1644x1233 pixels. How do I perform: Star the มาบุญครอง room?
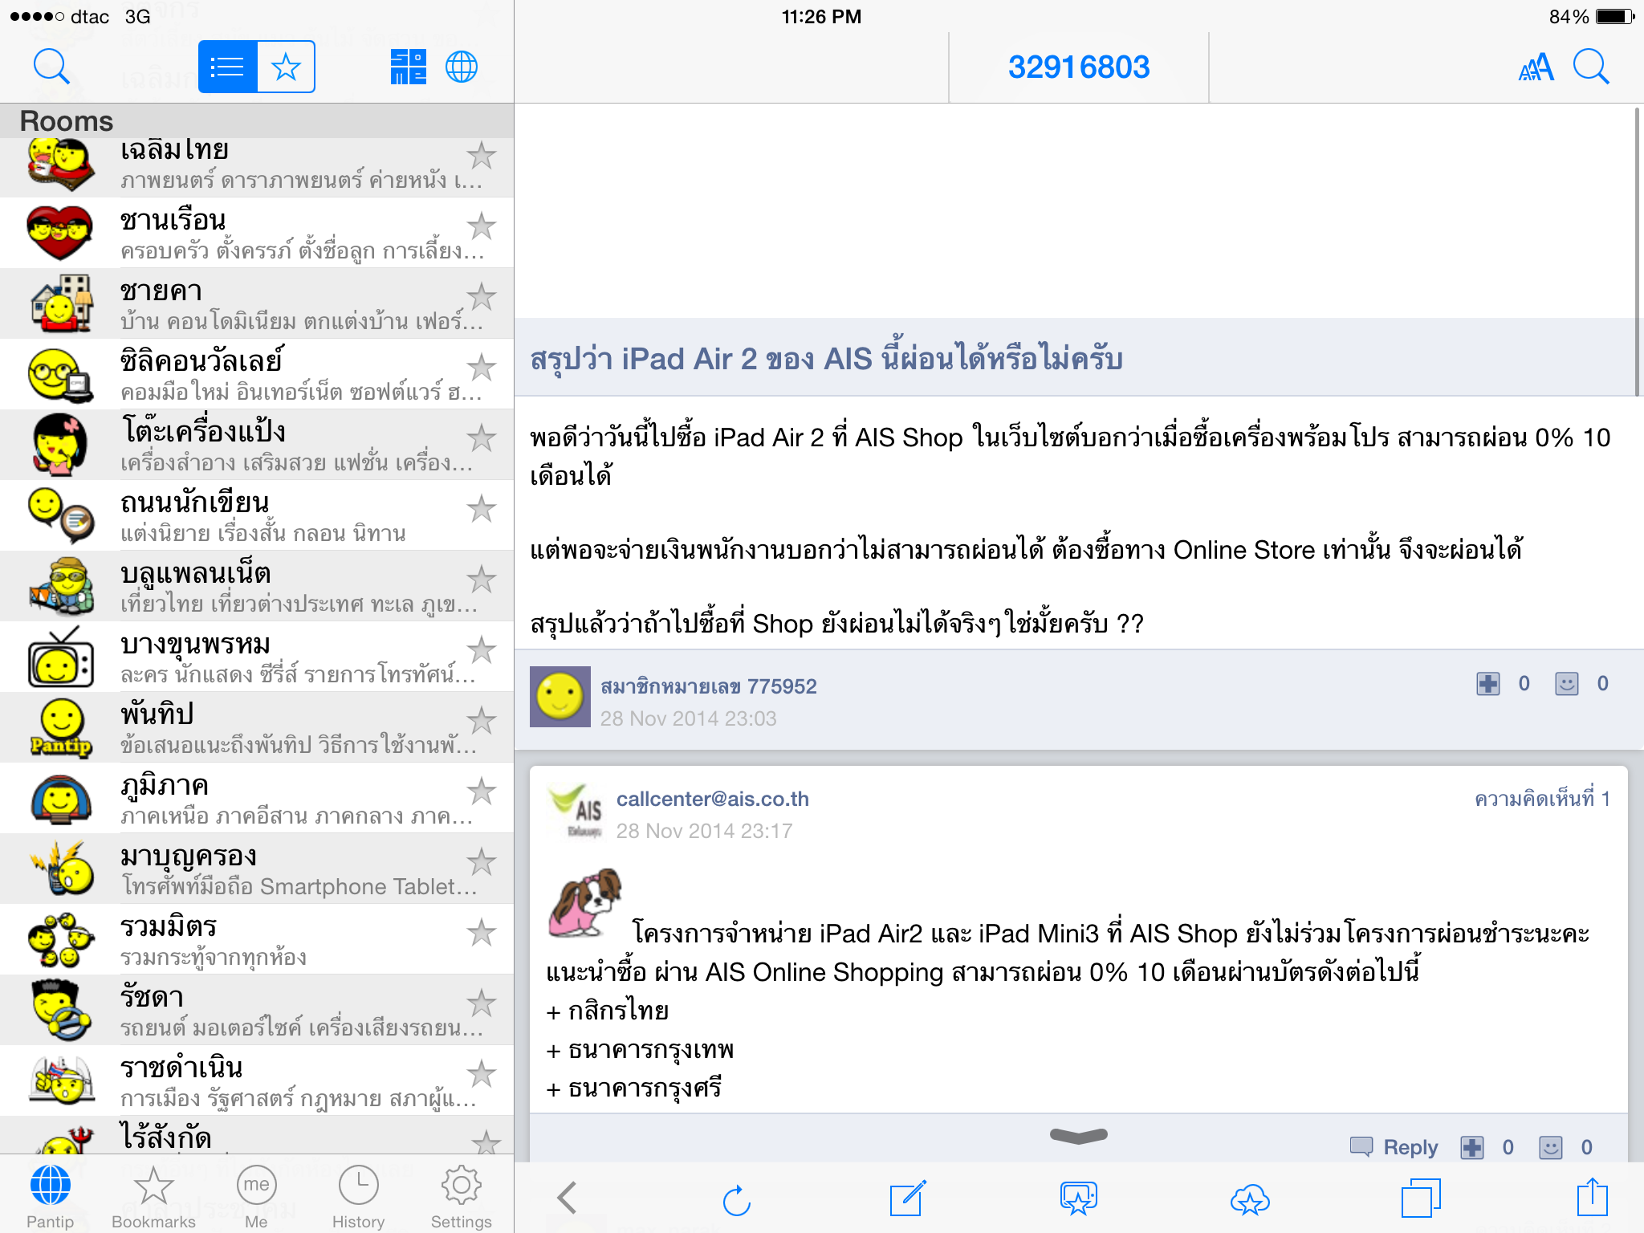482,862
